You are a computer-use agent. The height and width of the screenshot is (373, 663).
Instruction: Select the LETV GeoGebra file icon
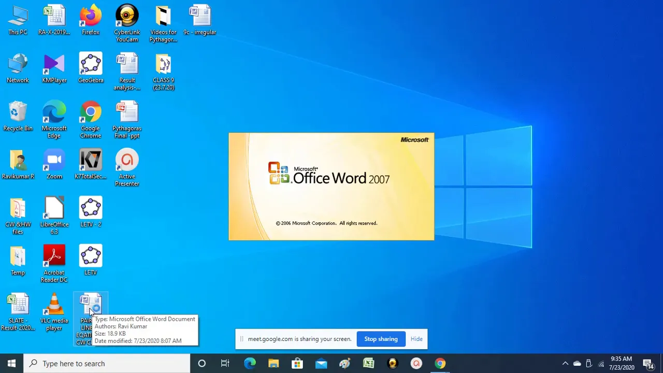click(x=91, y=261)
